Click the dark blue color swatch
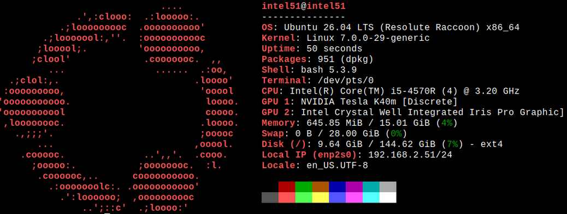Image resolution: width=567 pixels, height=214 pixels. 337,187
